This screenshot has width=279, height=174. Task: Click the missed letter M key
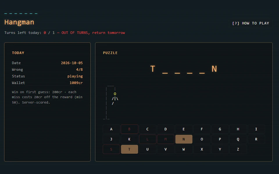pyautogui.click(x=166, y=139)
